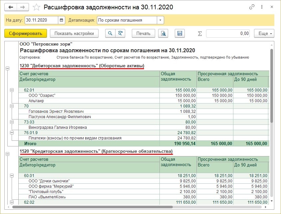The height and width of the screenshot is (214, 281).
Task: Add report to favorites with star icon
Action: [x=36, y=7]
